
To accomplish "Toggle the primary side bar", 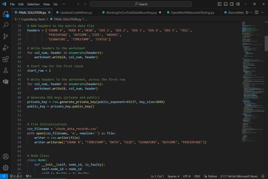I will pyautogui.click(x=219, y=4).
